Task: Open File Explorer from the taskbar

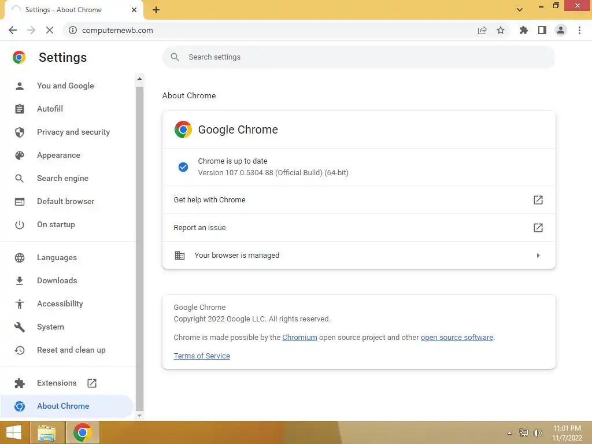Action: tap(46, 432)
